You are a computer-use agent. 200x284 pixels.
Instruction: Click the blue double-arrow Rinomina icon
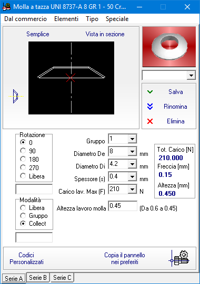click(150, 107)
